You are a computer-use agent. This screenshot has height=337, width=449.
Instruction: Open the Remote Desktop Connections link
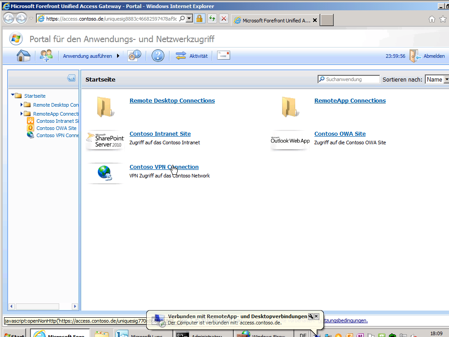pos(172,101)
